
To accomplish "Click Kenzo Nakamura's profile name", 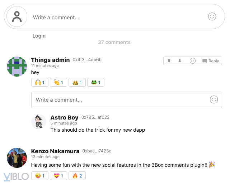I will coord(55,151).
